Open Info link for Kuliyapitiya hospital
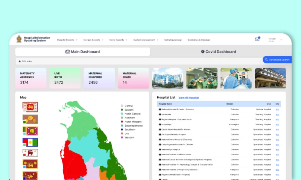The image size is (301, 180). point(277,124)
